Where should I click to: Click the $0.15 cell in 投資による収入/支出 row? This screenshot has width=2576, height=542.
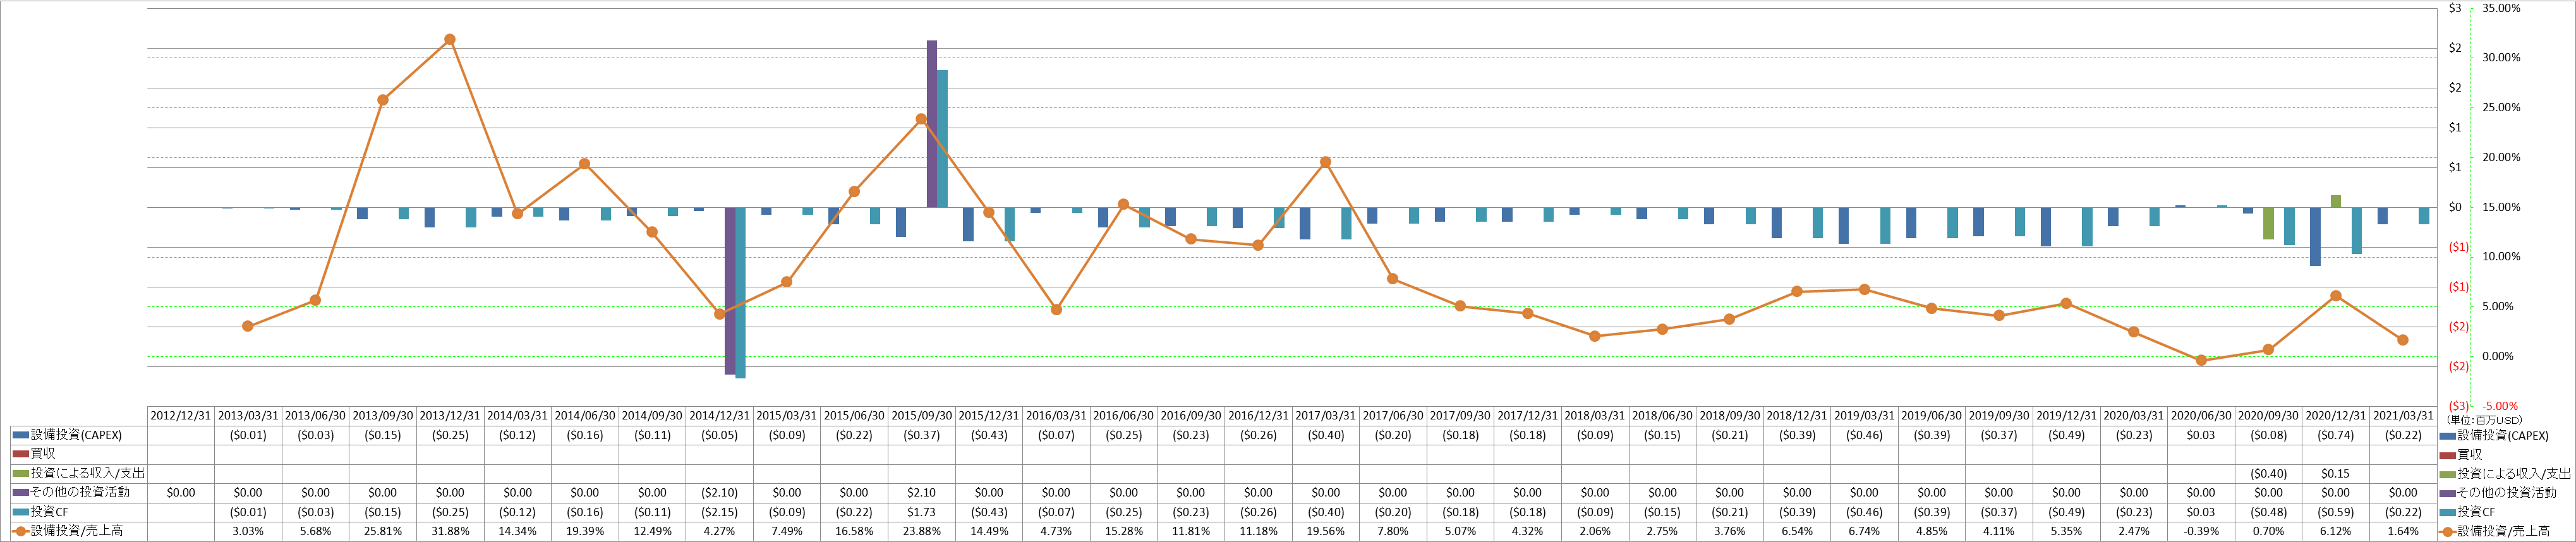(x=2336, y=474)
